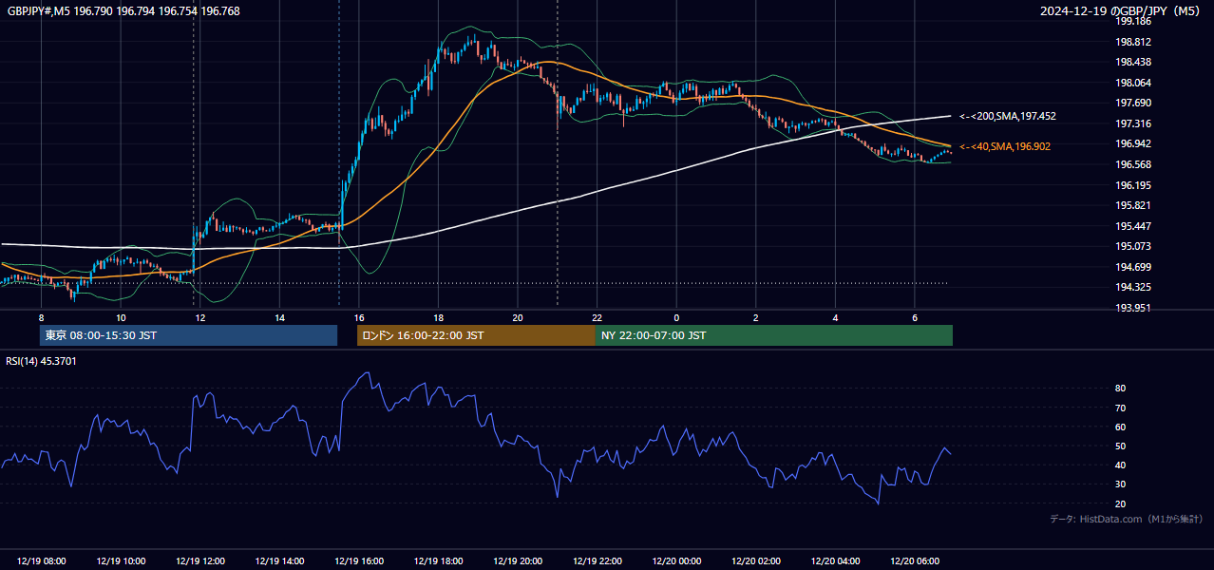Click hour label 4 under price chart
Screen dimensions: 1214x570
835,317
